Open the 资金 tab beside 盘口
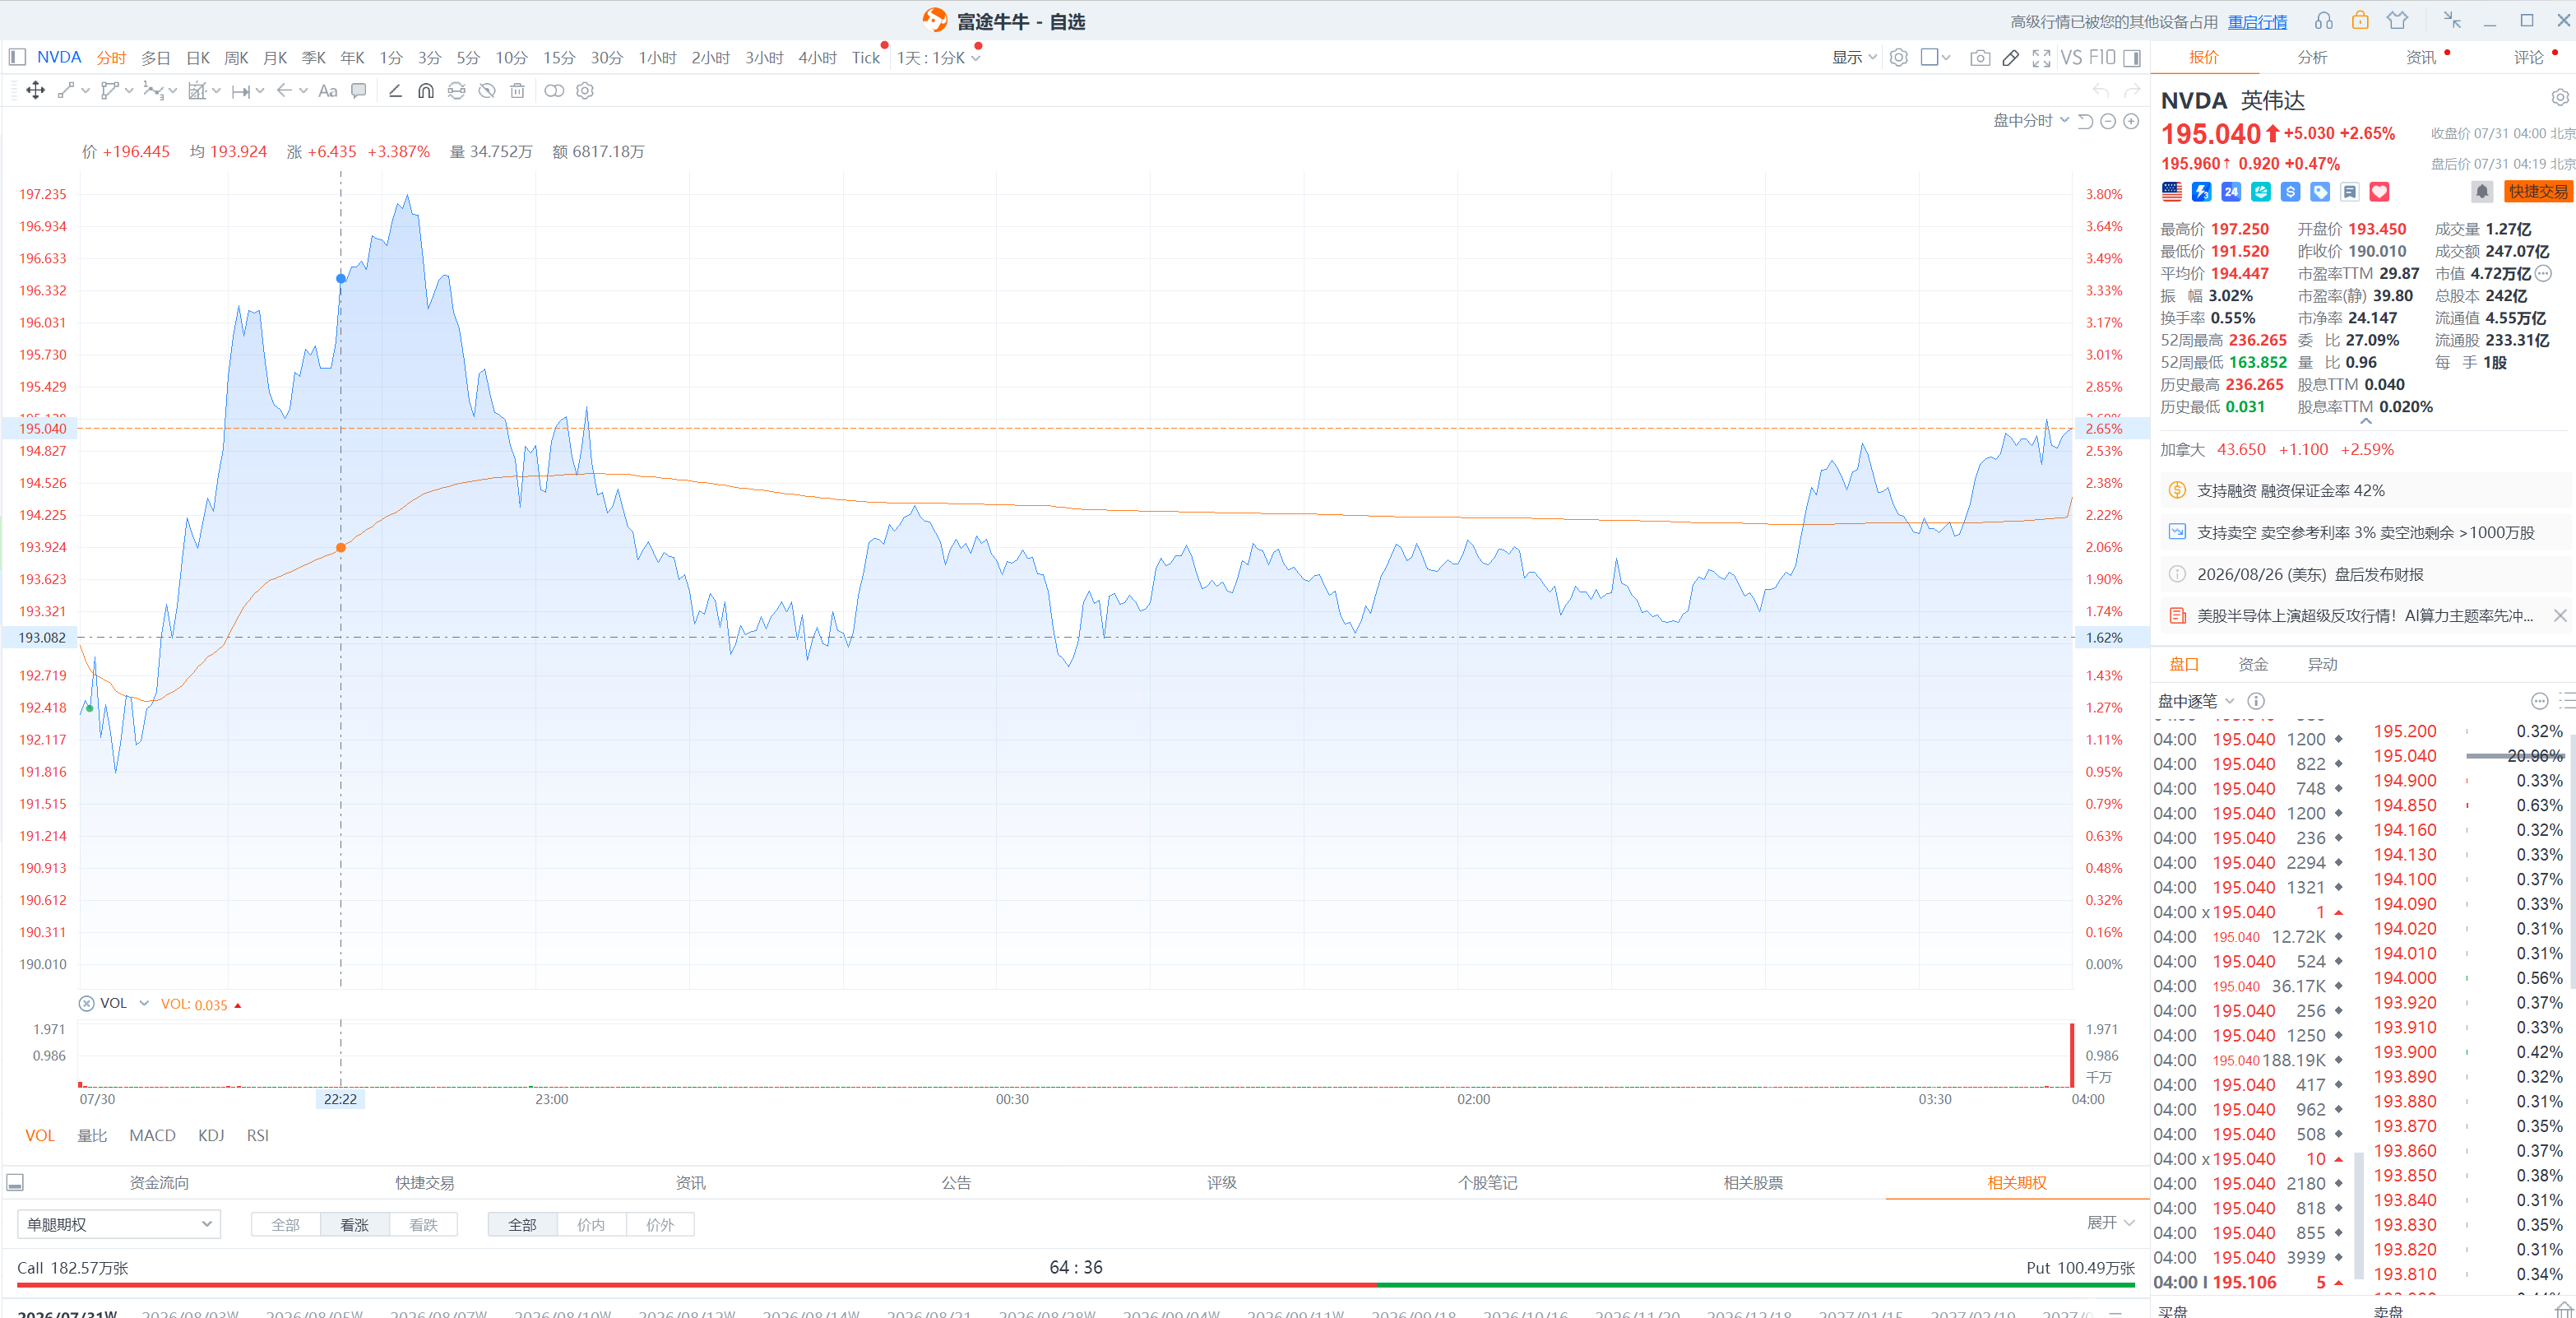 [x=2253, y=665]
